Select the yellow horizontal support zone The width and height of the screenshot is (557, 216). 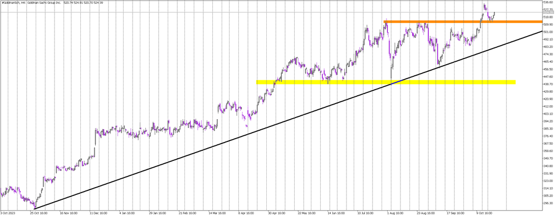[386, 82]
